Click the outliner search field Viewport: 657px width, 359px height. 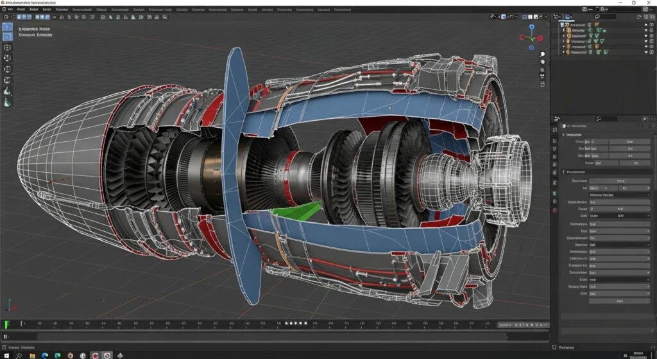tap(610, 17)
